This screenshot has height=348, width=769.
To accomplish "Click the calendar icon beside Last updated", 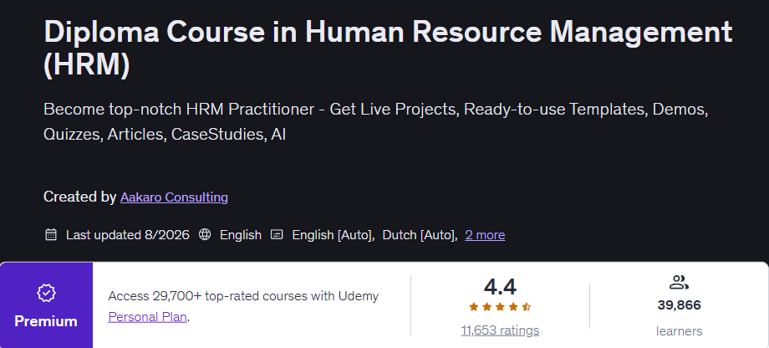I will [x=51, y=234].
